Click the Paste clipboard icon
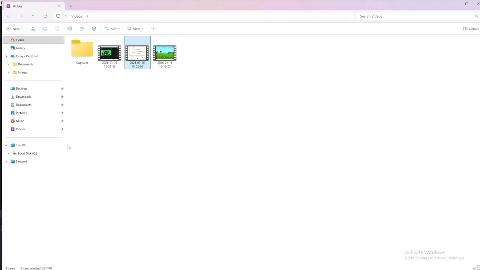The image size is (480, 270). (57, 28)
